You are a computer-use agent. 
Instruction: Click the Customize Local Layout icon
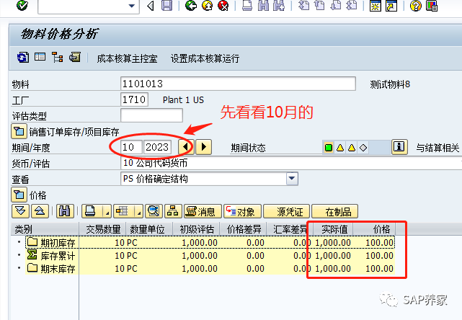click(432, 6)
